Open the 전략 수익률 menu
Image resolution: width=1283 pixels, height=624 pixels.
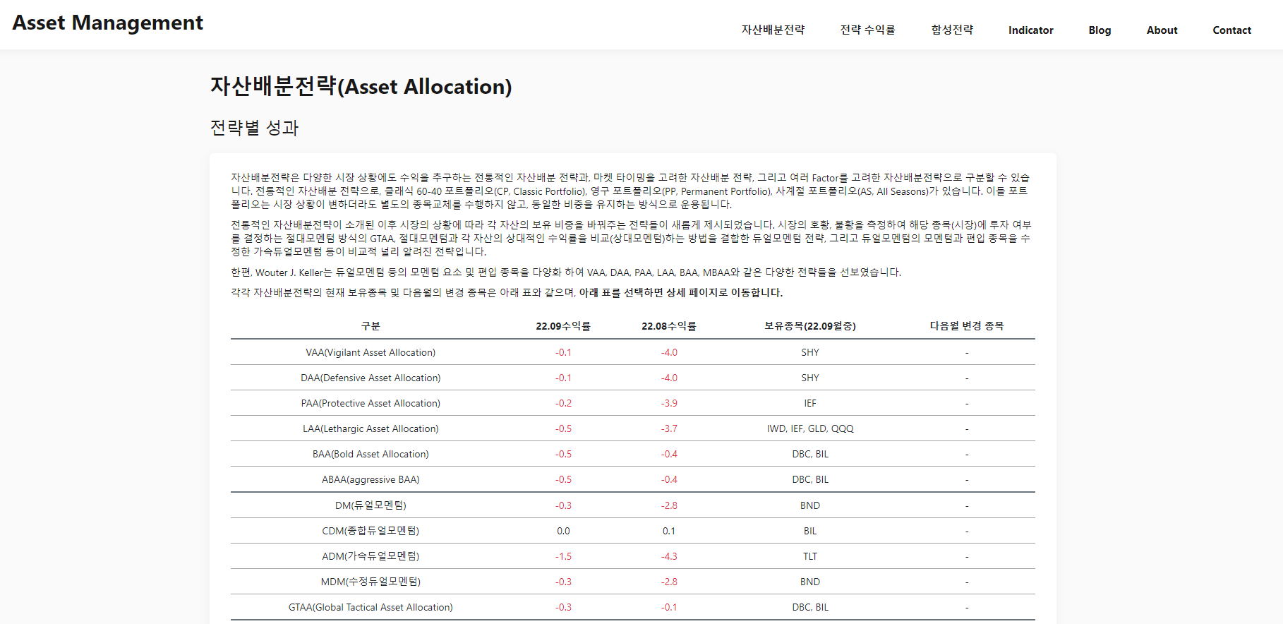coord(867,30)
